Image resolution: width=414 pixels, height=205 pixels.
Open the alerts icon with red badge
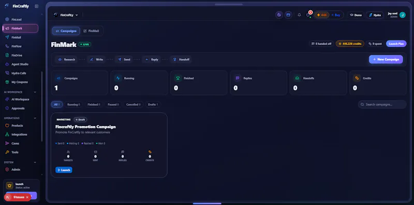(x=308, y=15)
